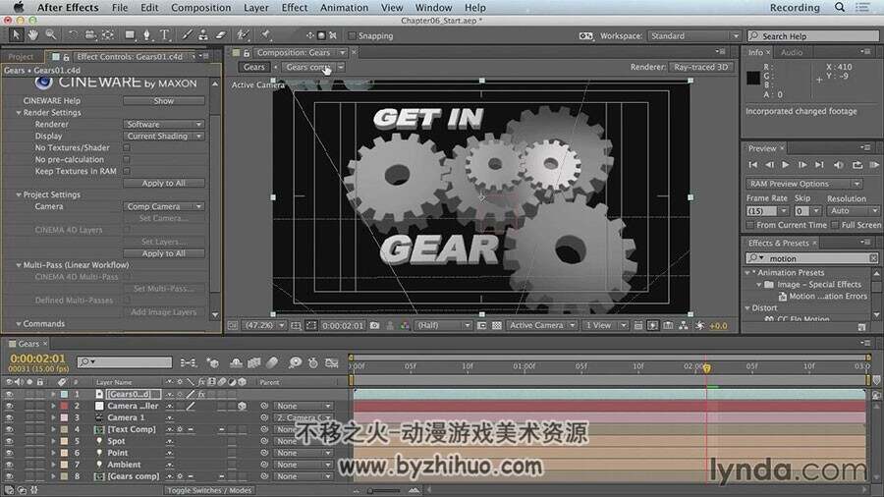884x497 pixels.
Task: Select the Roto Brush tool
Action: pyautogui.click(x=243, y=35)
